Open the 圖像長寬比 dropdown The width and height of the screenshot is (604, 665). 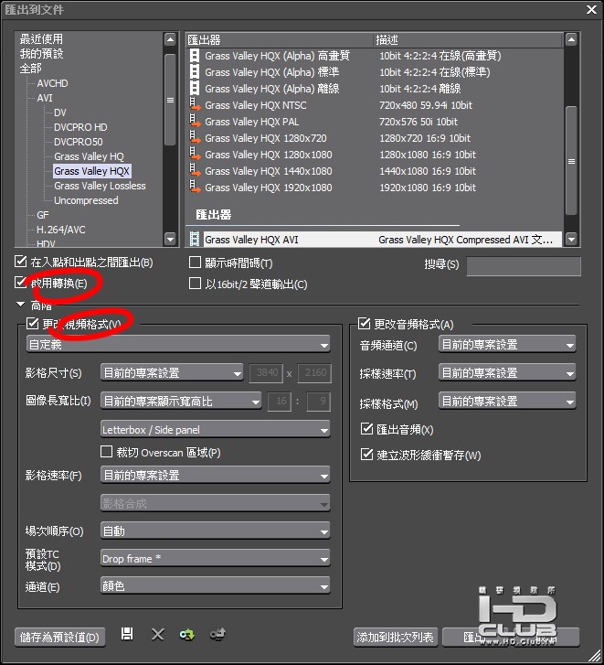[181, 402]
